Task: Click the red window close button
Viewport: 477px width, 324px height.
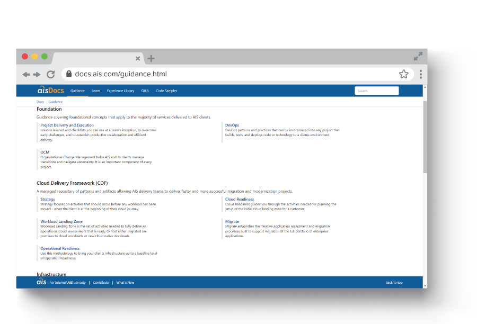Action: (25, 57)
